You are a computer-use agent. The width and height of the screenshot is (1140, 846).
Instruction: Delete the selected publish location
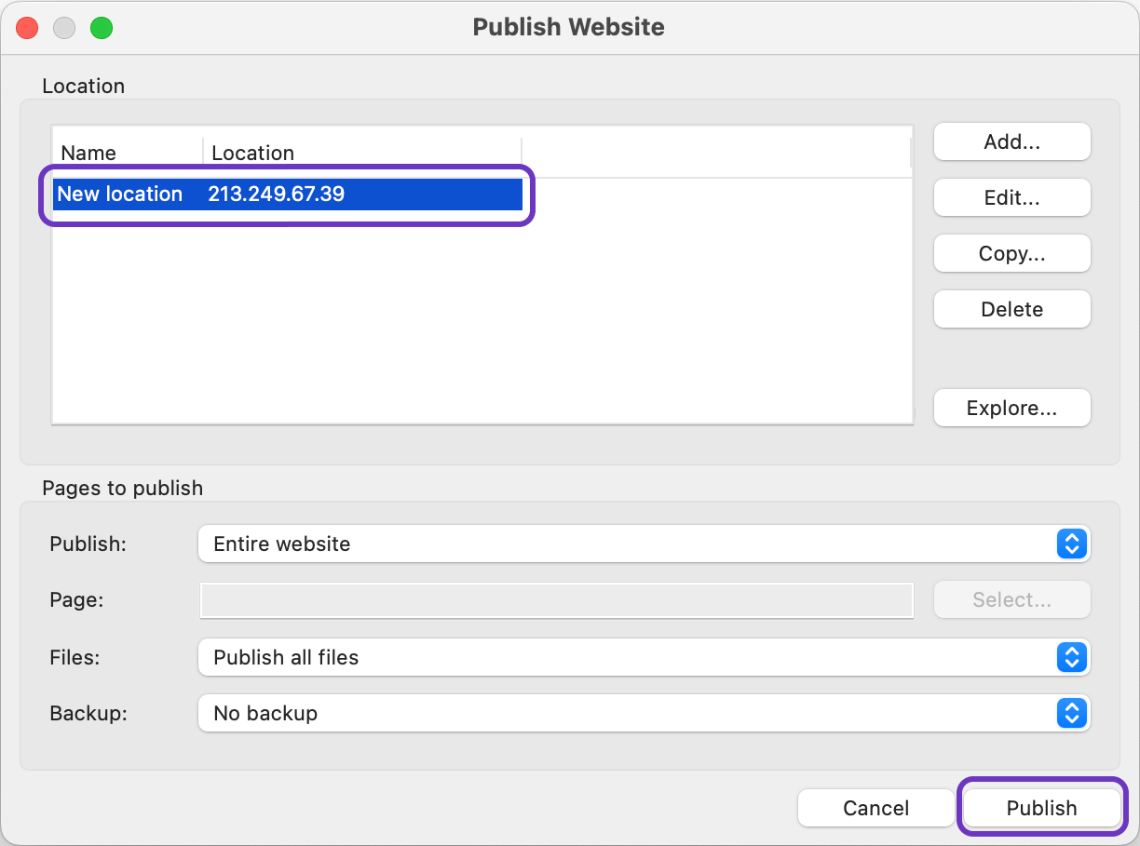1011,309
